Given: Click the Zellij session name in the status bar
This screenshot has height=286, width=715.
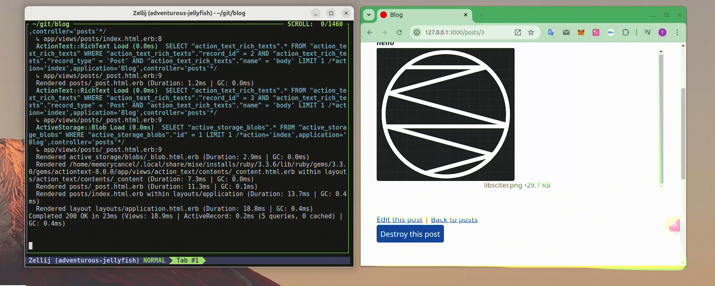Looking at the screenshot, I should tap(84, 261).
